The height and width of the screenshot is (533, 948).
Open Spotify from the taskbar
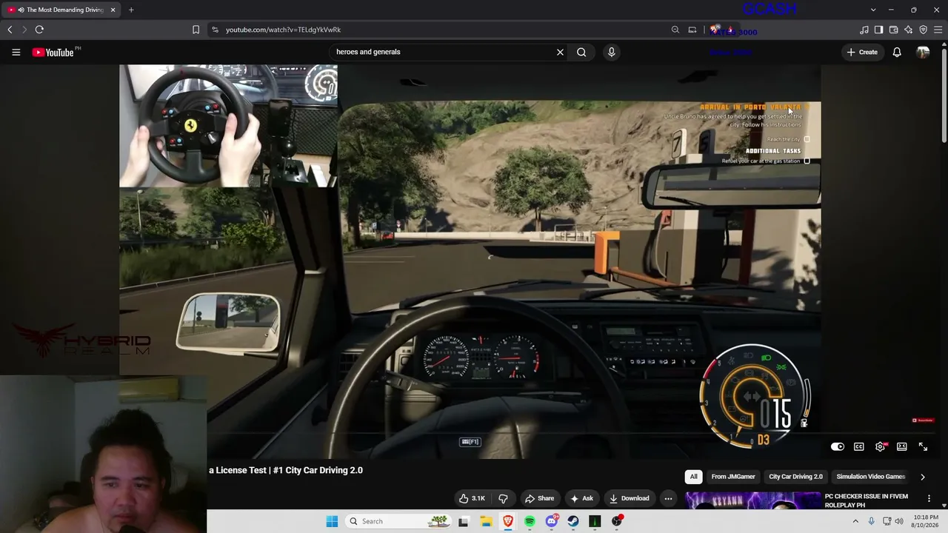[530, 521]
